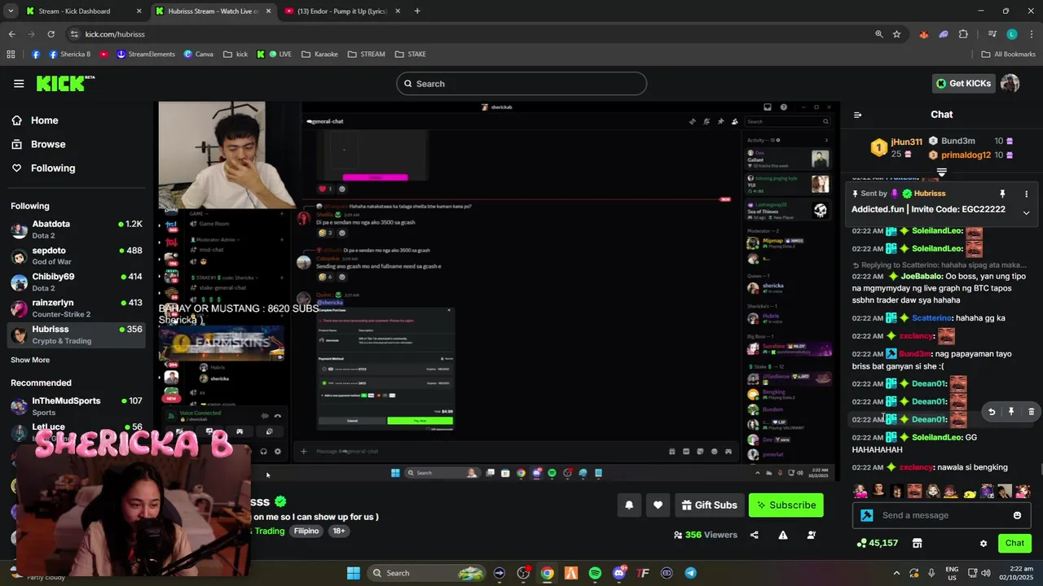Open chat settings gear
1043x586 pixels.
(x=984, y=544)
